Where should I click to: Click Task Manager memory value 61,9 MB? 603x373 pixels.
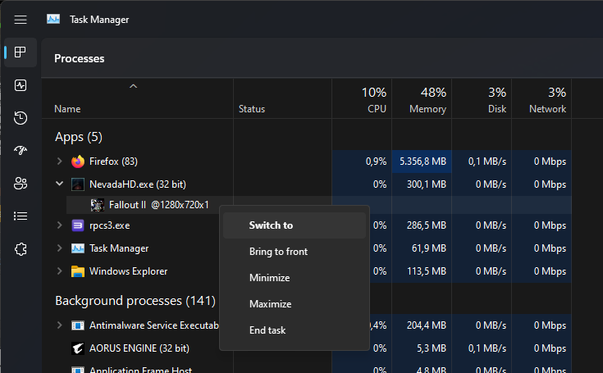(429, 248)
